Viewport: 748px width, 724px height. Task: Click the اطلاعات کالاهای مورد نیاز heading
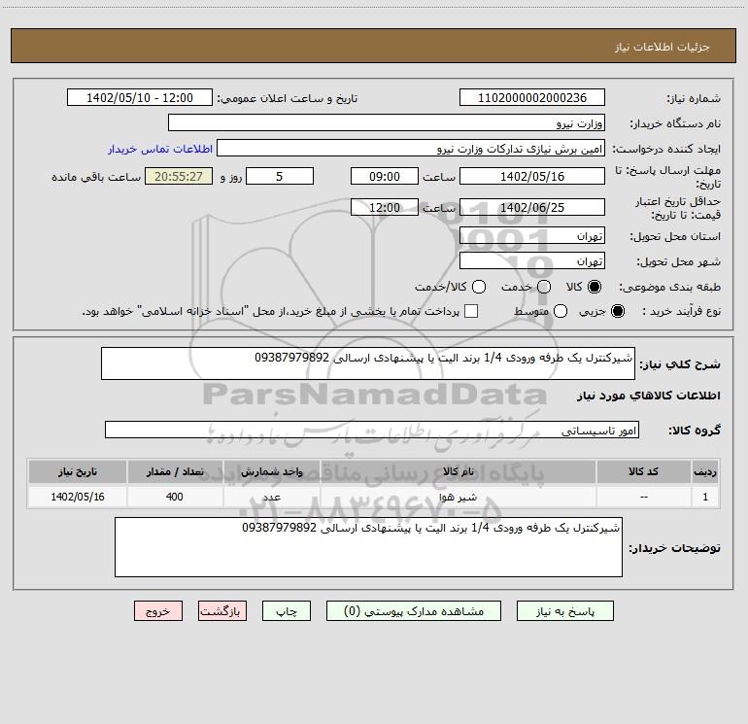click(x=649, y=396)
